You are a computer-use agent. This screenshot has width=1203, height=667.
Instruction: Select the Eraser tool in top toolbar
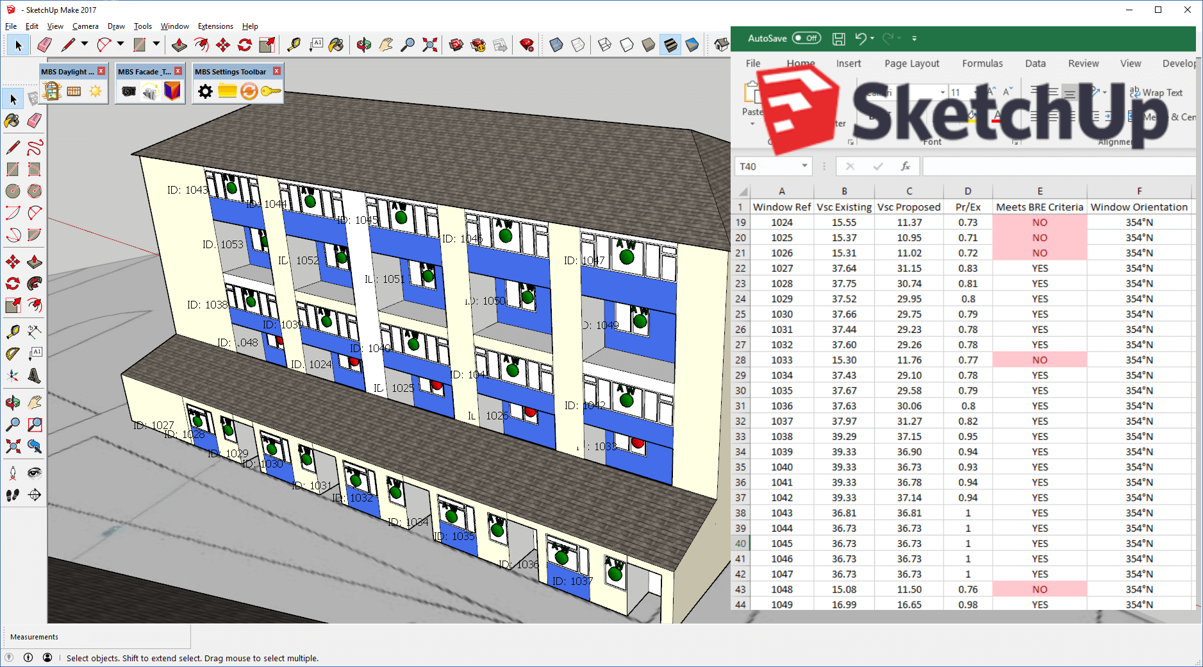[44, 45]
